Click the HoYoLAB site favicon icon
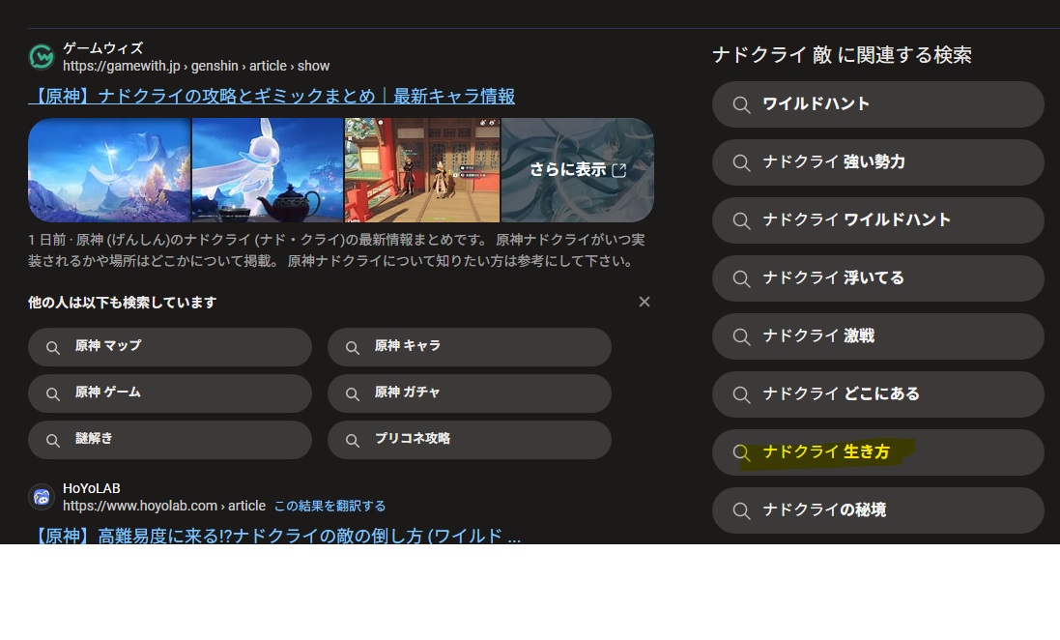1060x640 pixels. [x=42, y=497]
